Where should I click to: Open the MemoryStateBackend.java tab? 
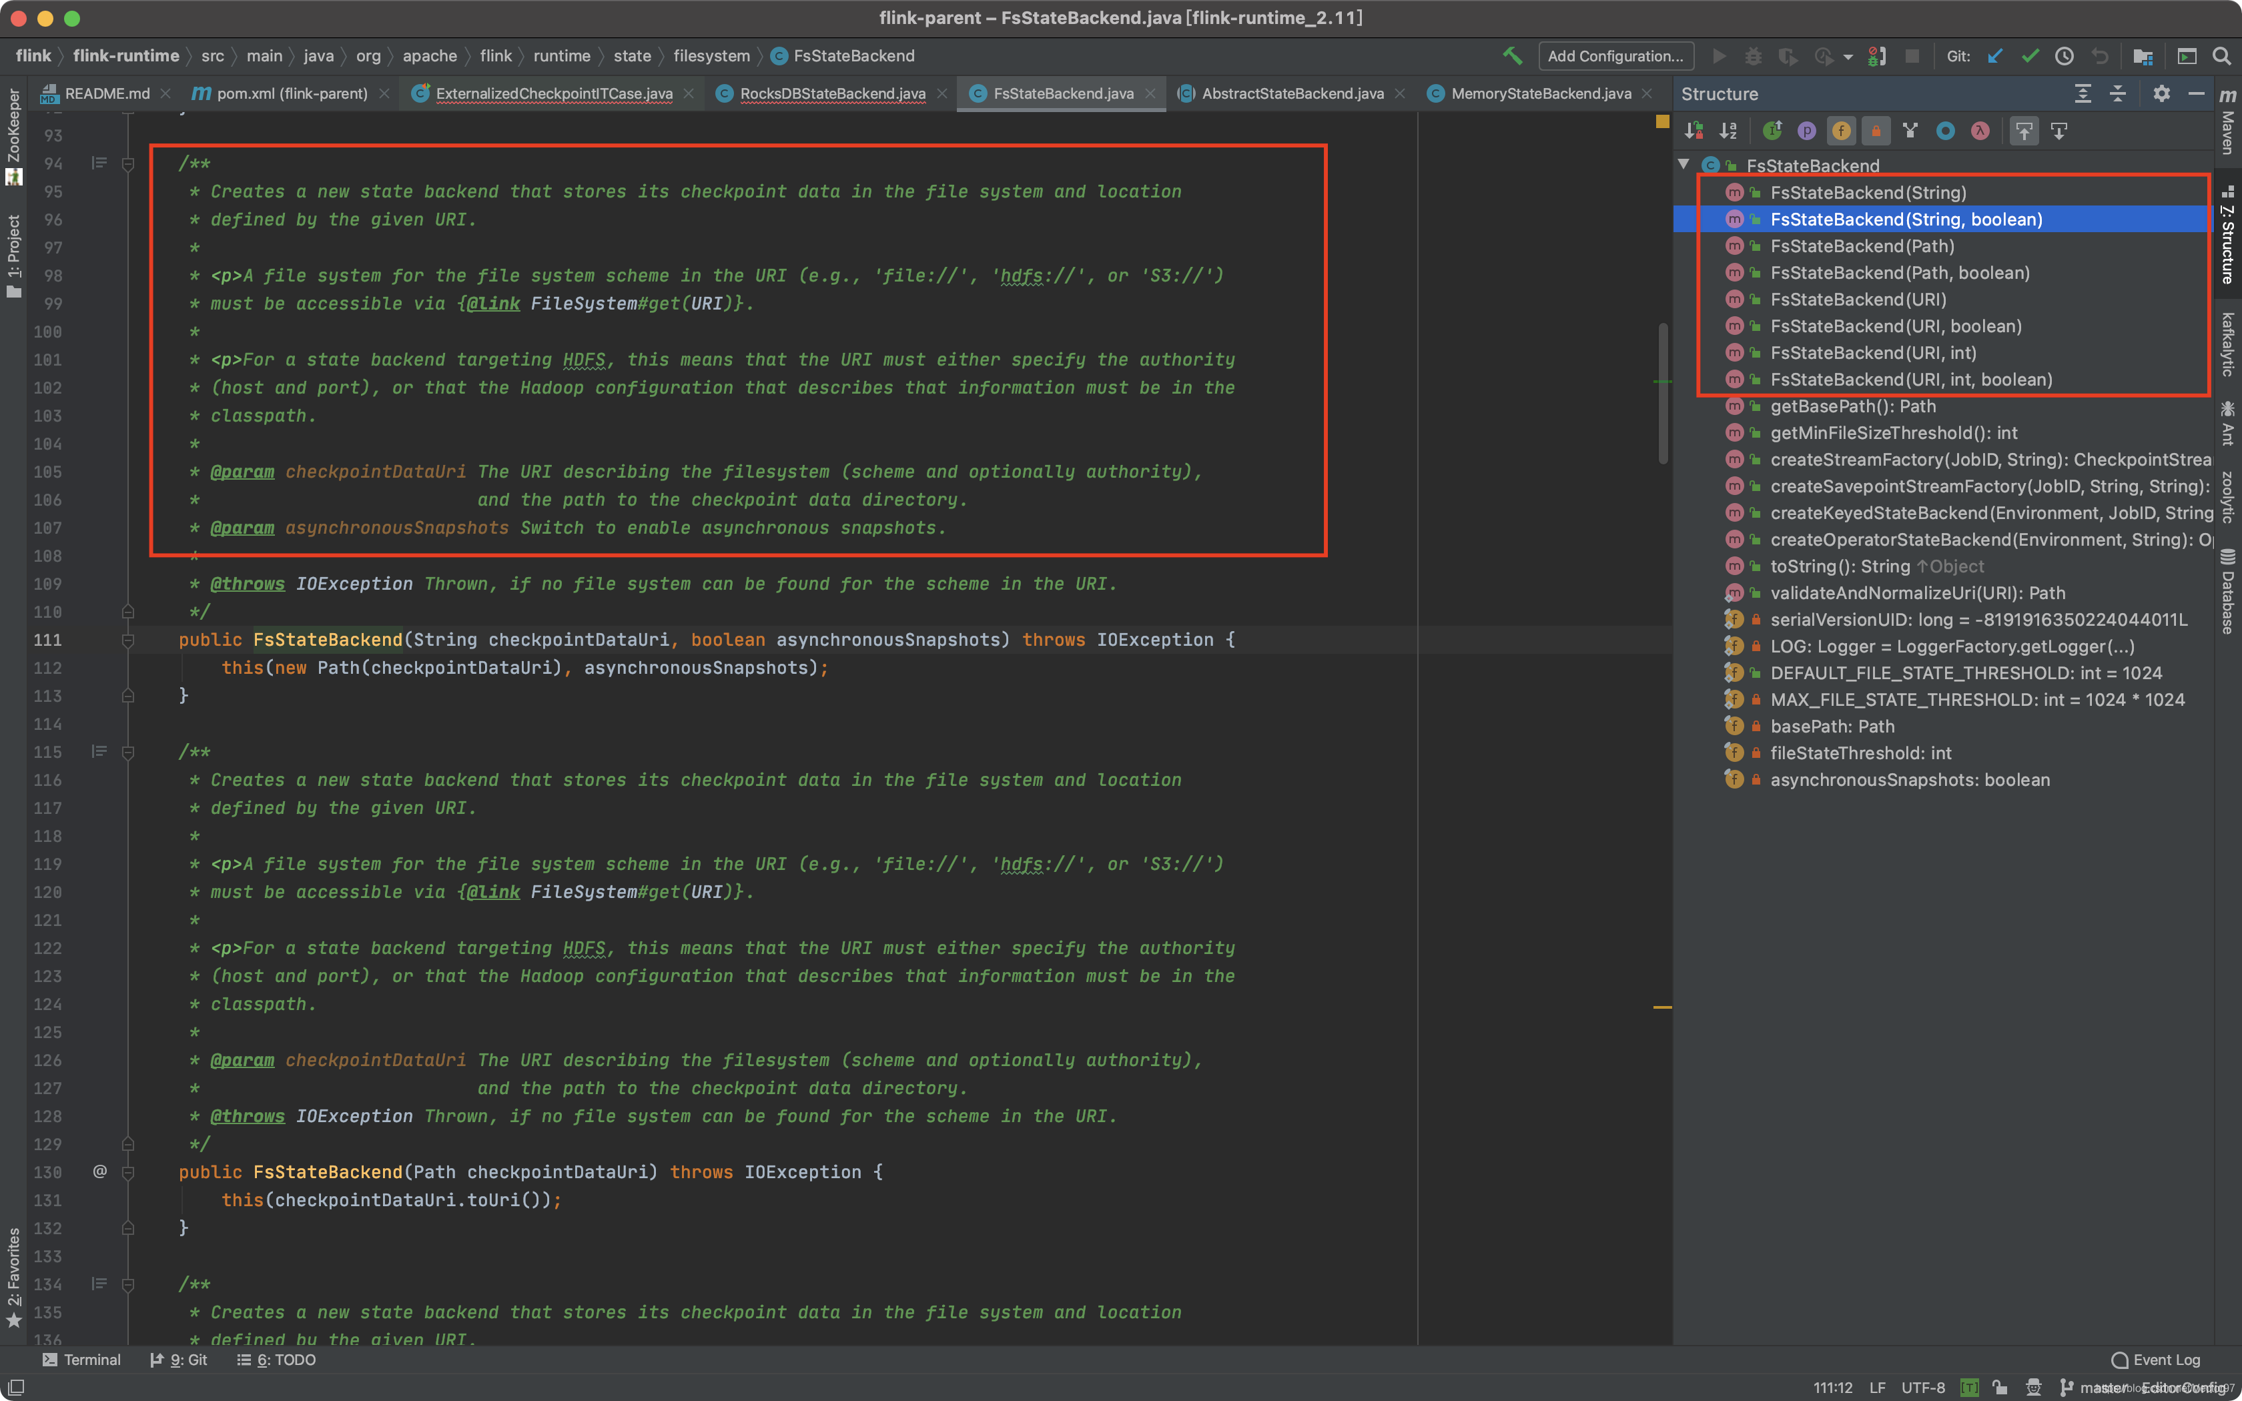(1540, 93)
